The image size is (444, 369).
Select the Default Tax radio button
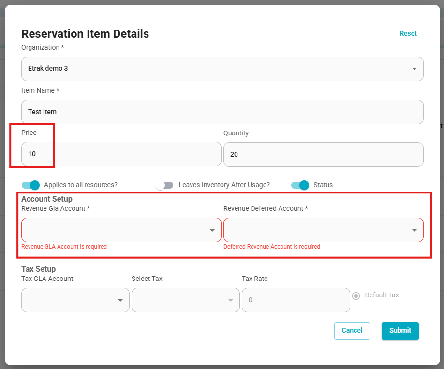(x=356, y=296)
